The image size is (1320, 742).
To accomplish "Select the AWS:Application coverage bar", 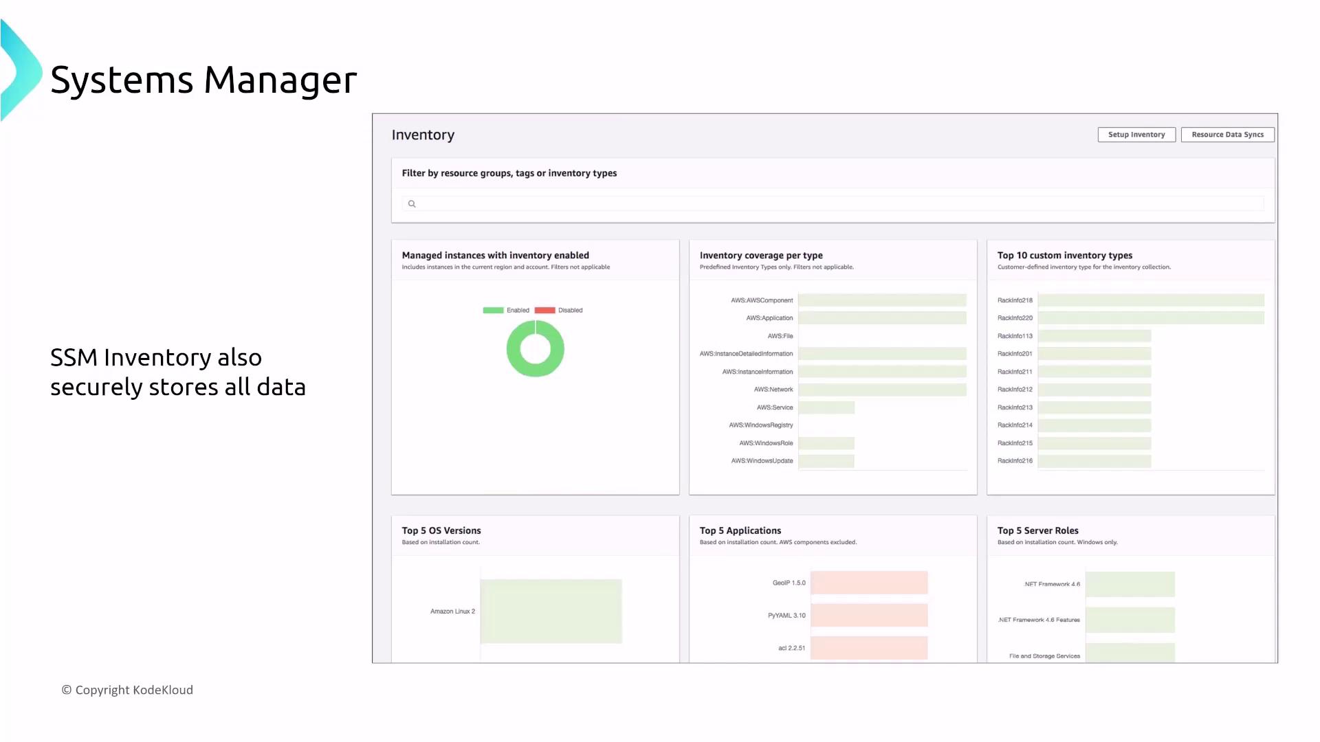I will tap(882, 318).
